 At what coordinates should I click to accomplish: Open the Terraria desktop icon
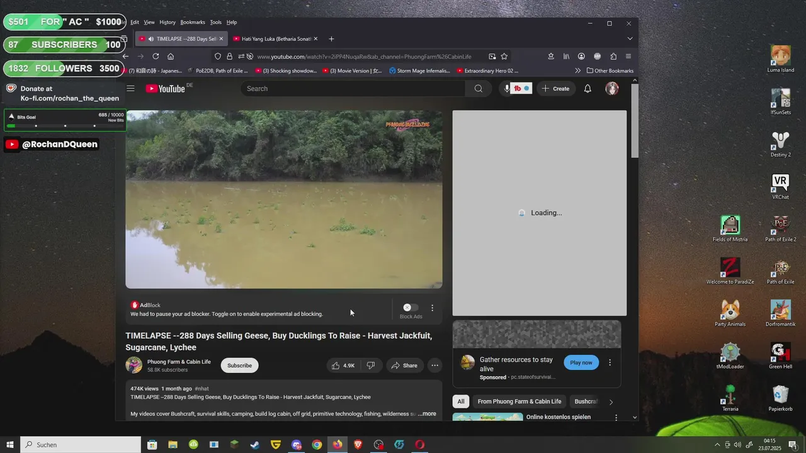tap(730, 398)
